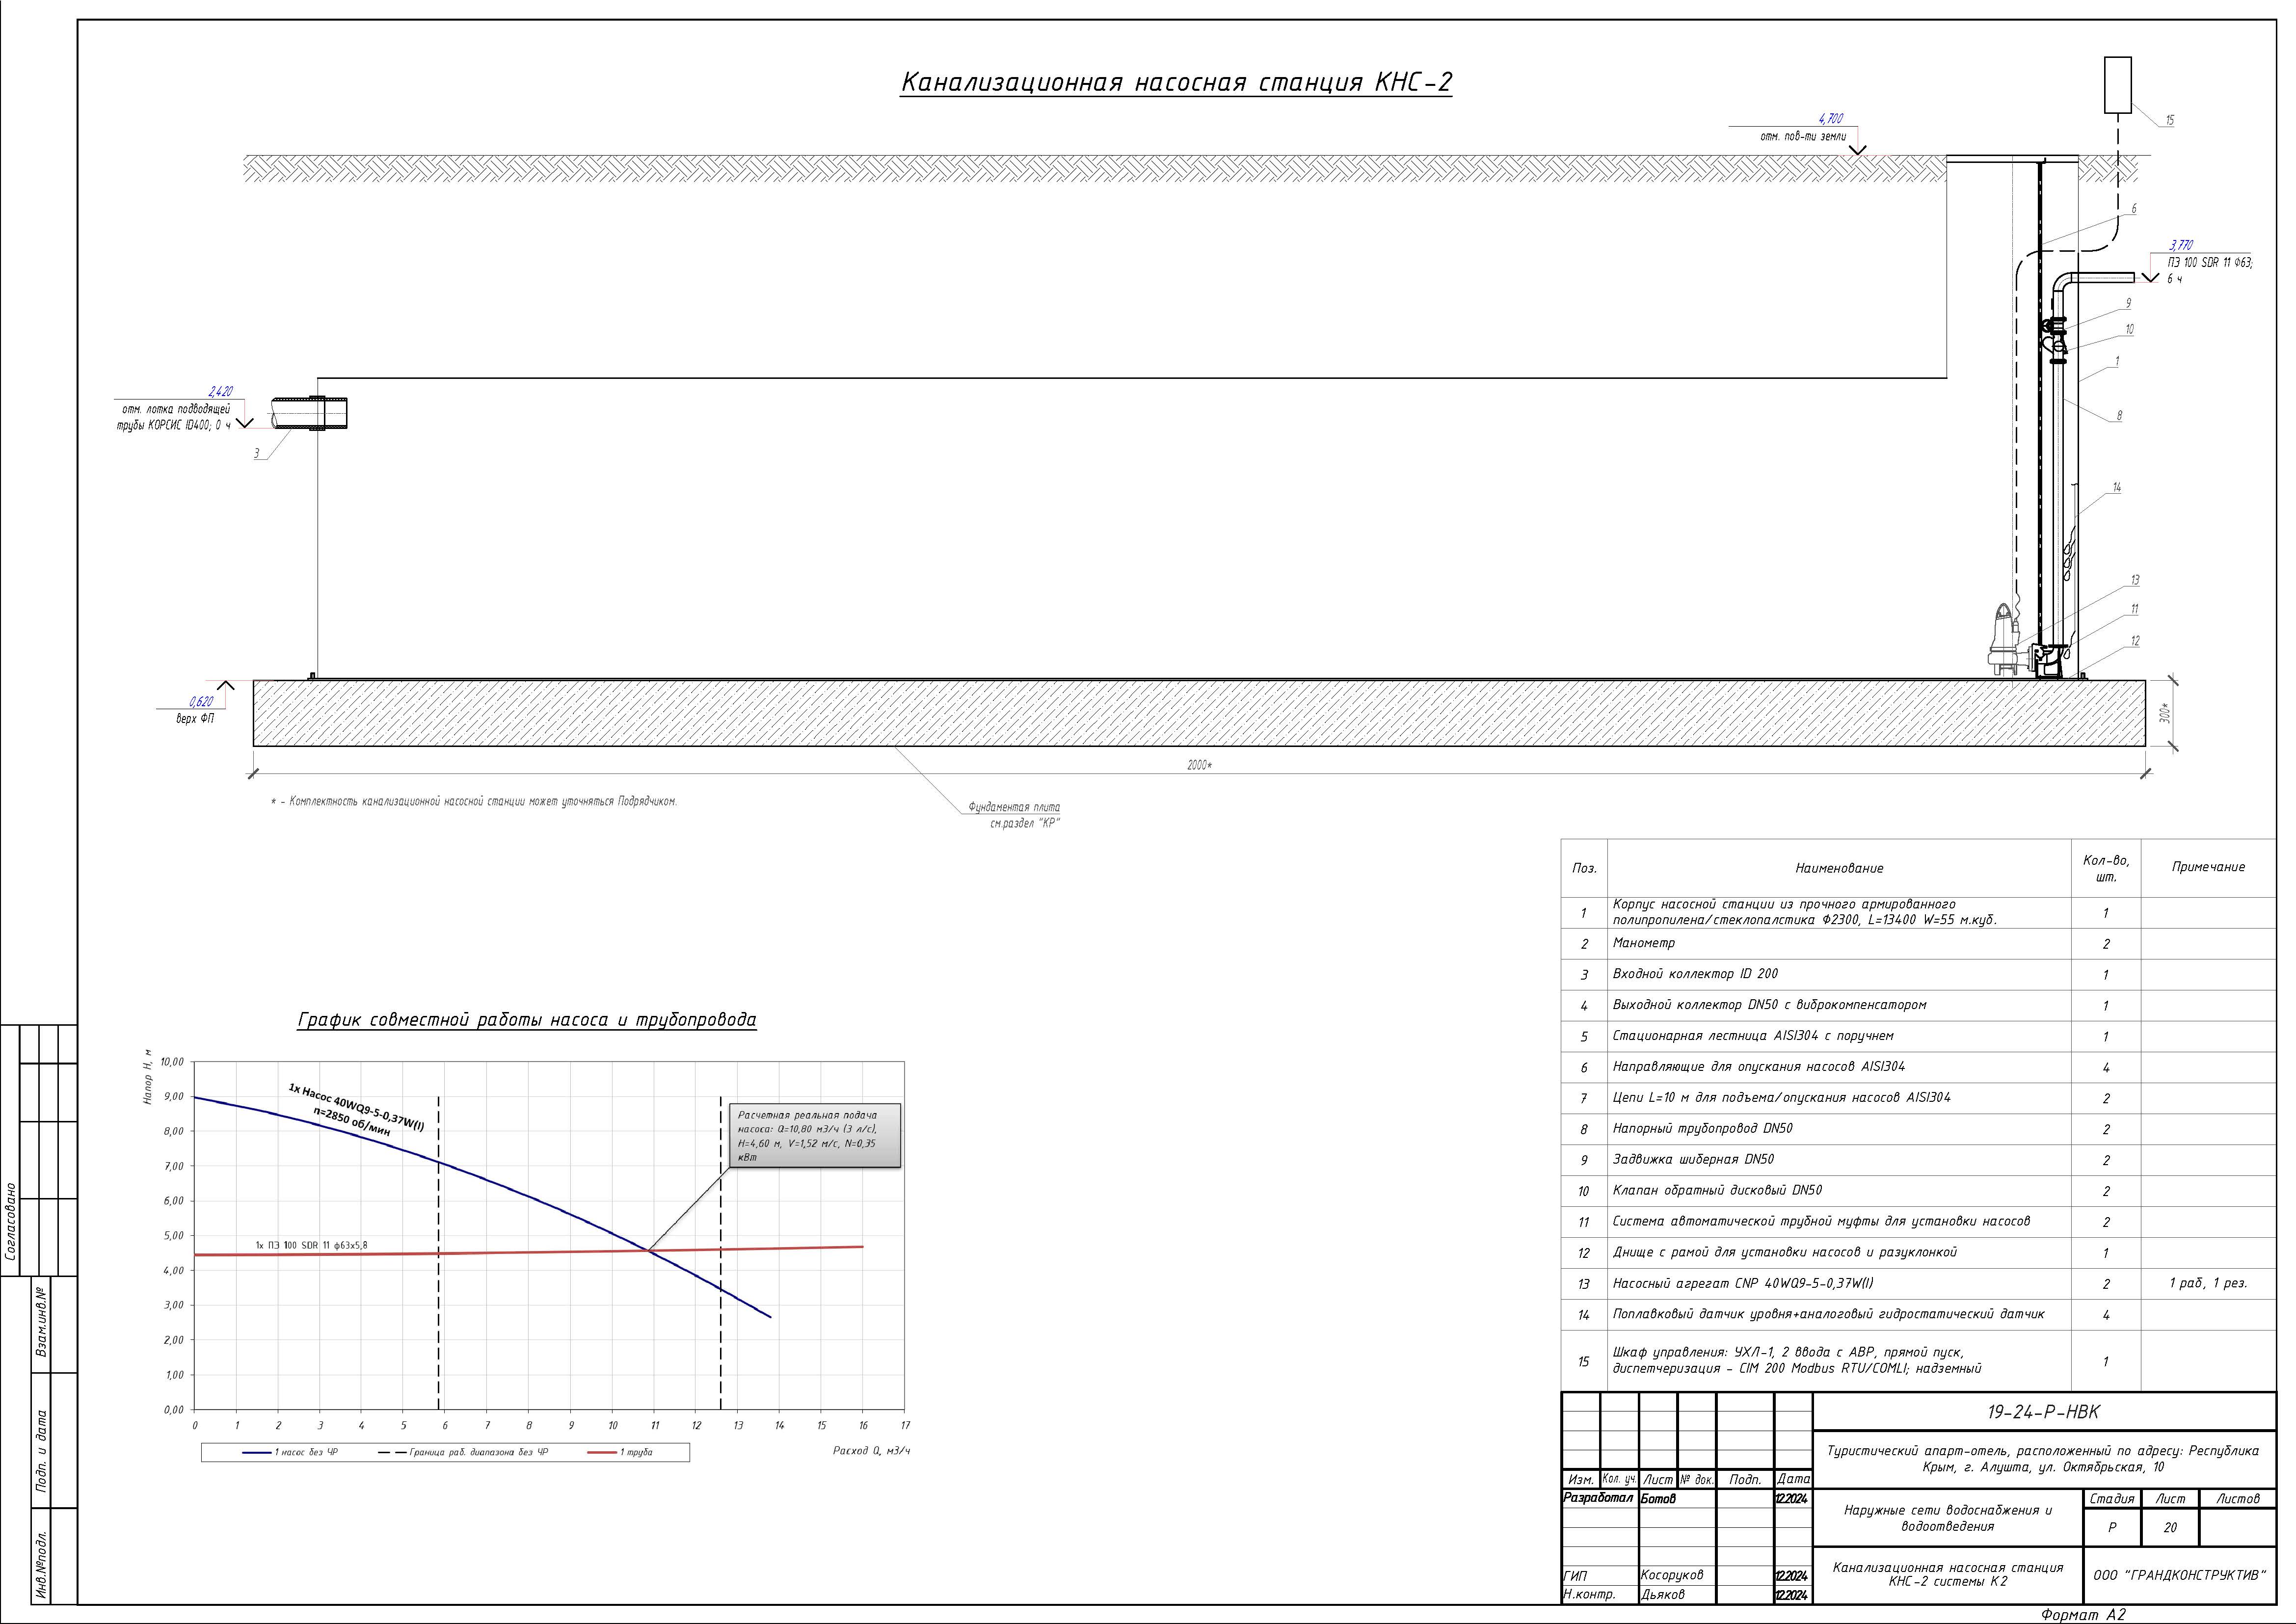
Task: Select the "Формат А2" label
Action: (2084, 1614)
